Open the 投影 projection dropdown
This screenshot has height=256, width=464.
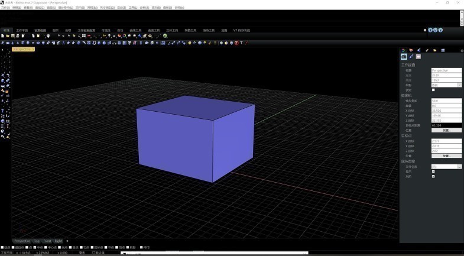(x=459, y=85)
